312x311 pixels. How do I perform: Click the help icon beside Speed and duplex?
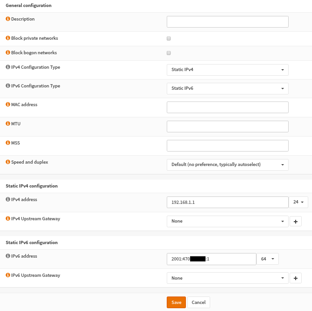(x=7, y=162)
